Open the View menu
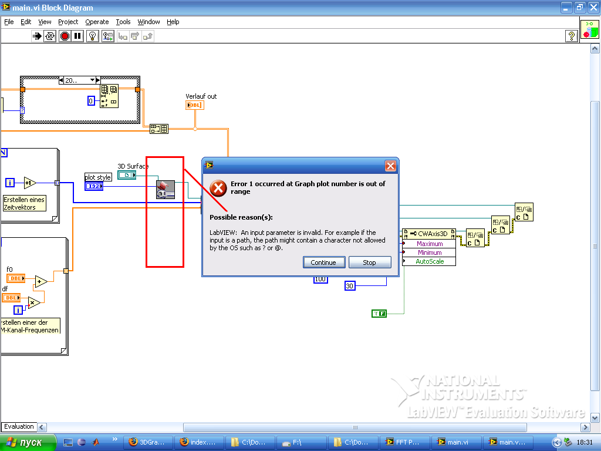Image resolution: width=601 pixels, height=451 pixels. [x=45, y=22]
